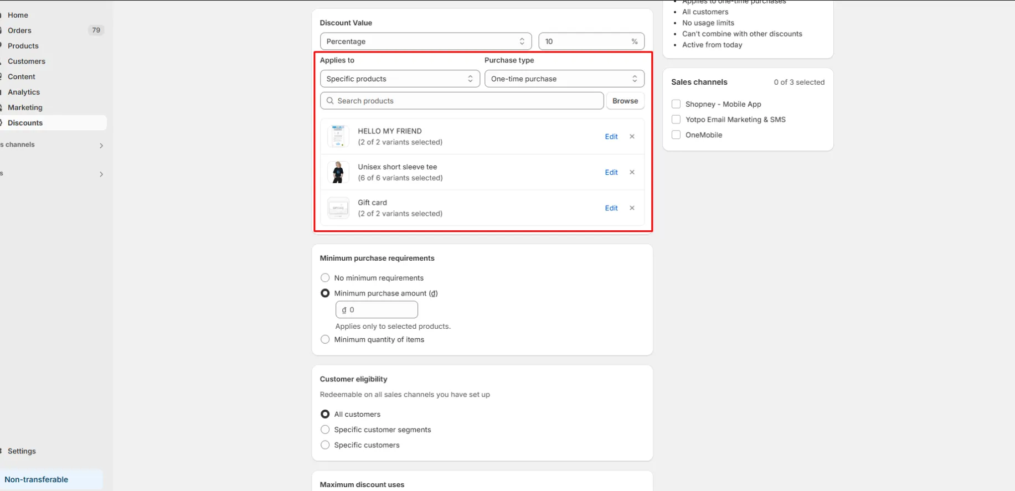Click the 'No usage limits' summary item
The width and height of the screenshot is (1015, 491).
pos(708,23)
